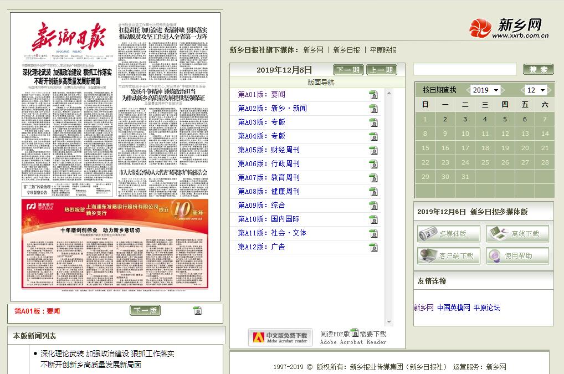Screen dimensions: 564x374
Task: Open the year dropdown showing 2019
Action: [485, 90]
